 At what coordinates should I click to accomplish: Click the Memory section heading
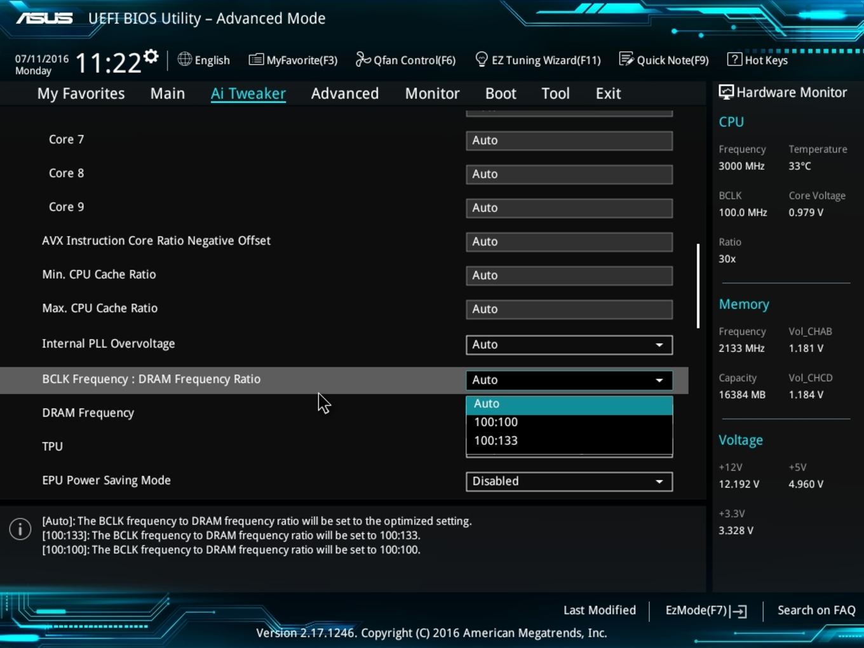point(744,304)
